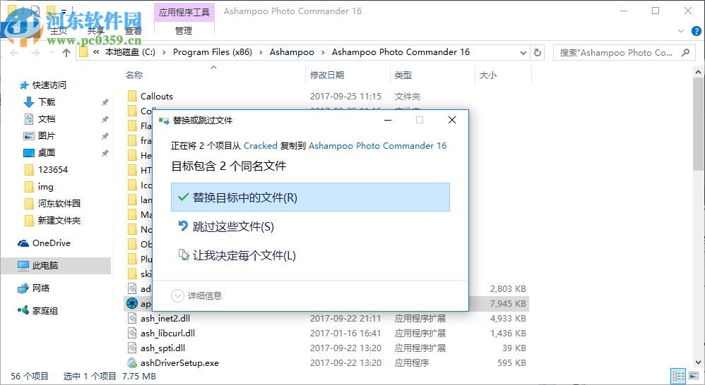Image resolution: width=705 pixels, height=385 pixels.
Task: Sort by 类型 column header
Action: coord(403,75)
